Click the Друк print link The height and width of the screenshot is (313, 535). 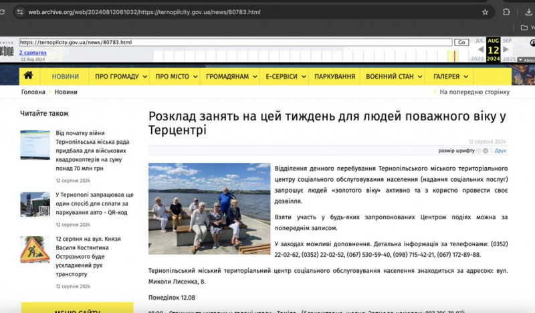pyautogui.click(x=500, y=150)
